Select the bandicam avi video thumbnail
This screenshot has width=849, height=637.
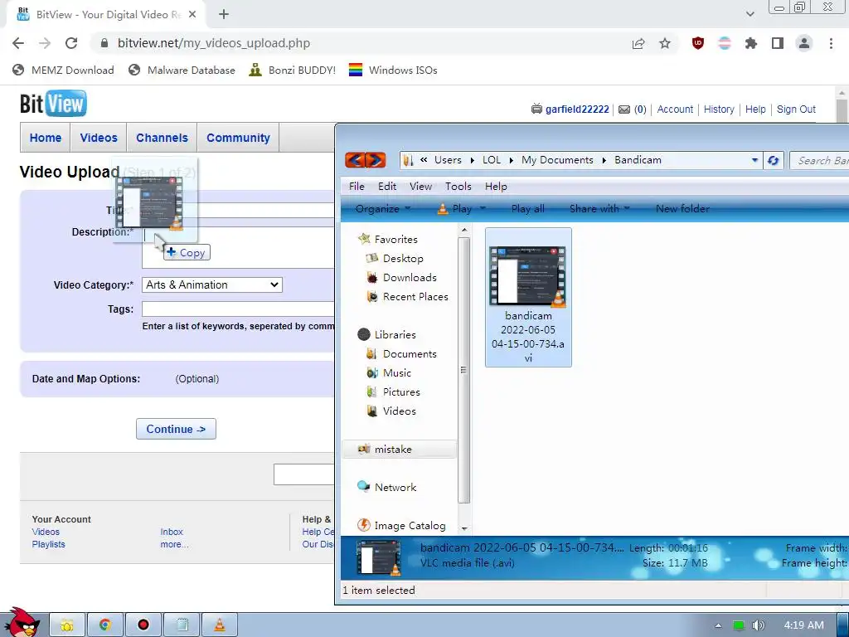point(528,298)
